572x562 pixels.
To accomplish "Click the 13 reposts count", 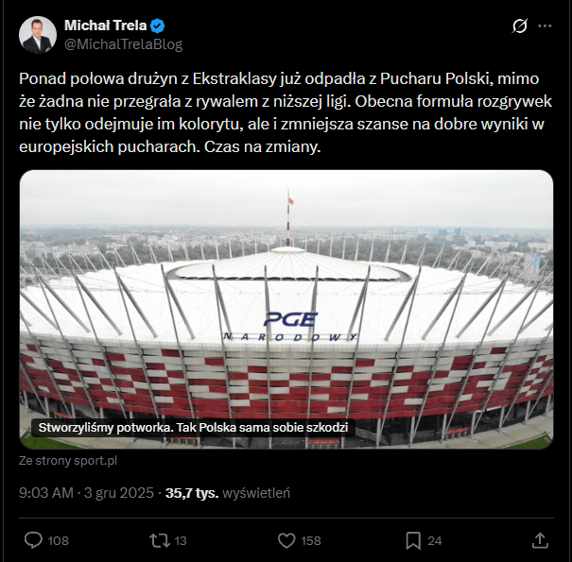I will [181, 541].
